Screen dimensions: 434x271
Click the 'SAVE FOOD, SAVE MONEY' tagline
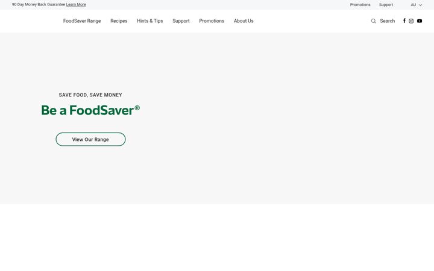90,95
